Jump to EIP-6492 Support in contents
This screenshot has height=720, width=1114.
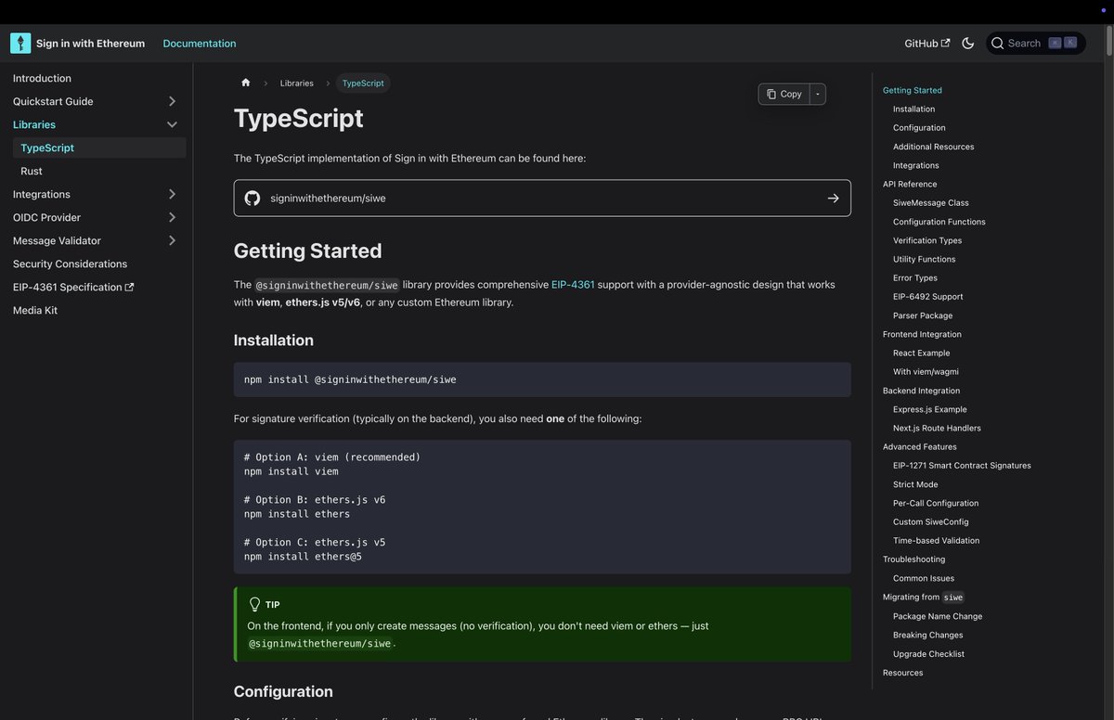(x=928, y=297)
